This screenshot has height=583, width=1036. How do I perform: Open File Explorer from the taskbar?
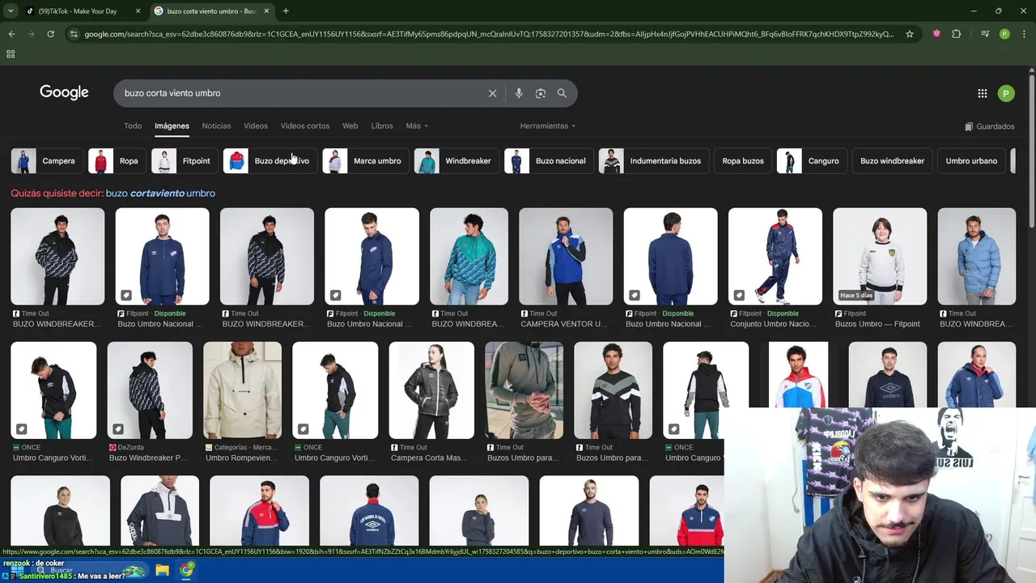pos(162,570)
